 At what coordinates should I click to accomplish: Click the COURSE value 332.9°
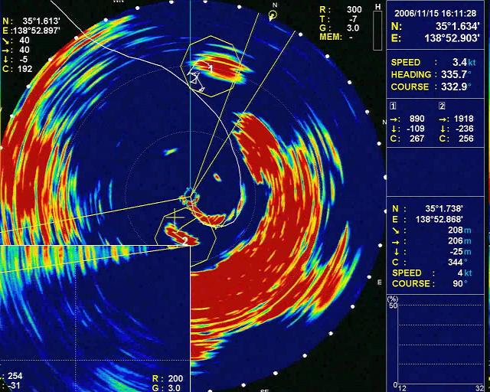coord(456,87)
